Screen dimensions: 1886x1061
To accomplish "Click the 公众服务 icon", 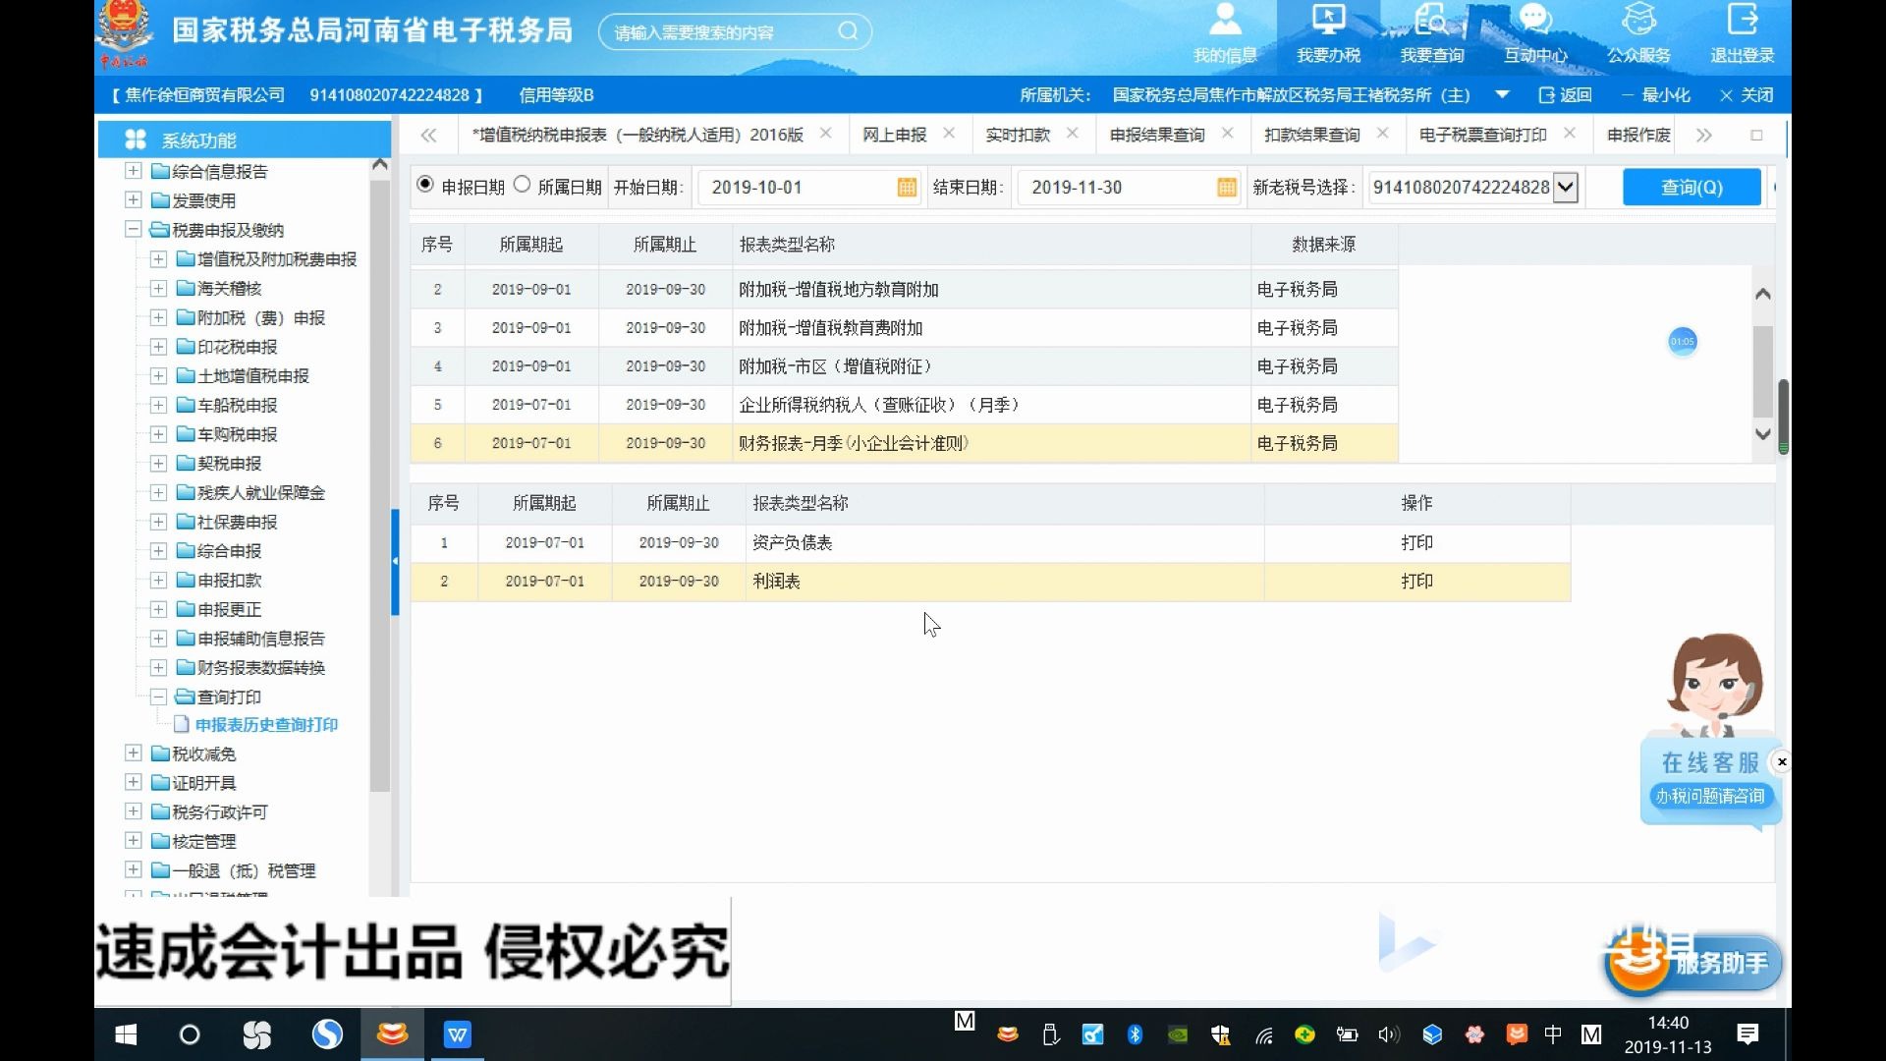I will pos(1638,20).
